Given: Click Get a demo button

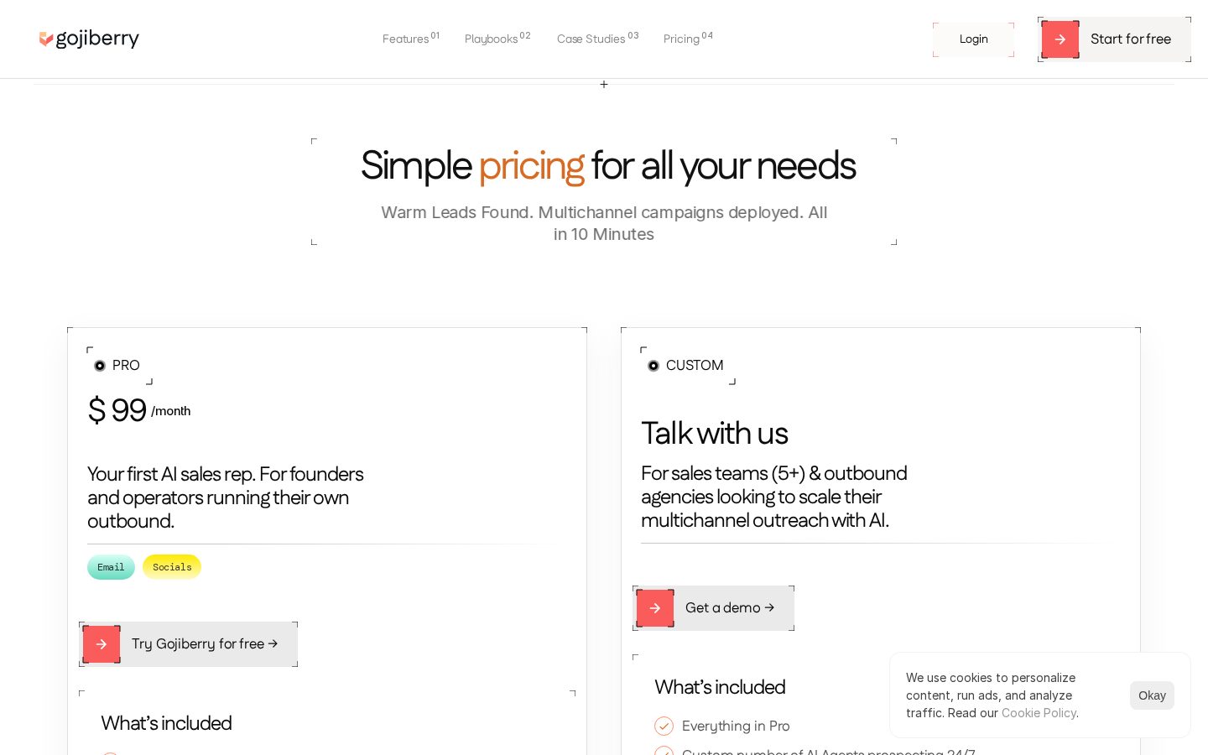Looking at the screenshot, I should [713, 608].
